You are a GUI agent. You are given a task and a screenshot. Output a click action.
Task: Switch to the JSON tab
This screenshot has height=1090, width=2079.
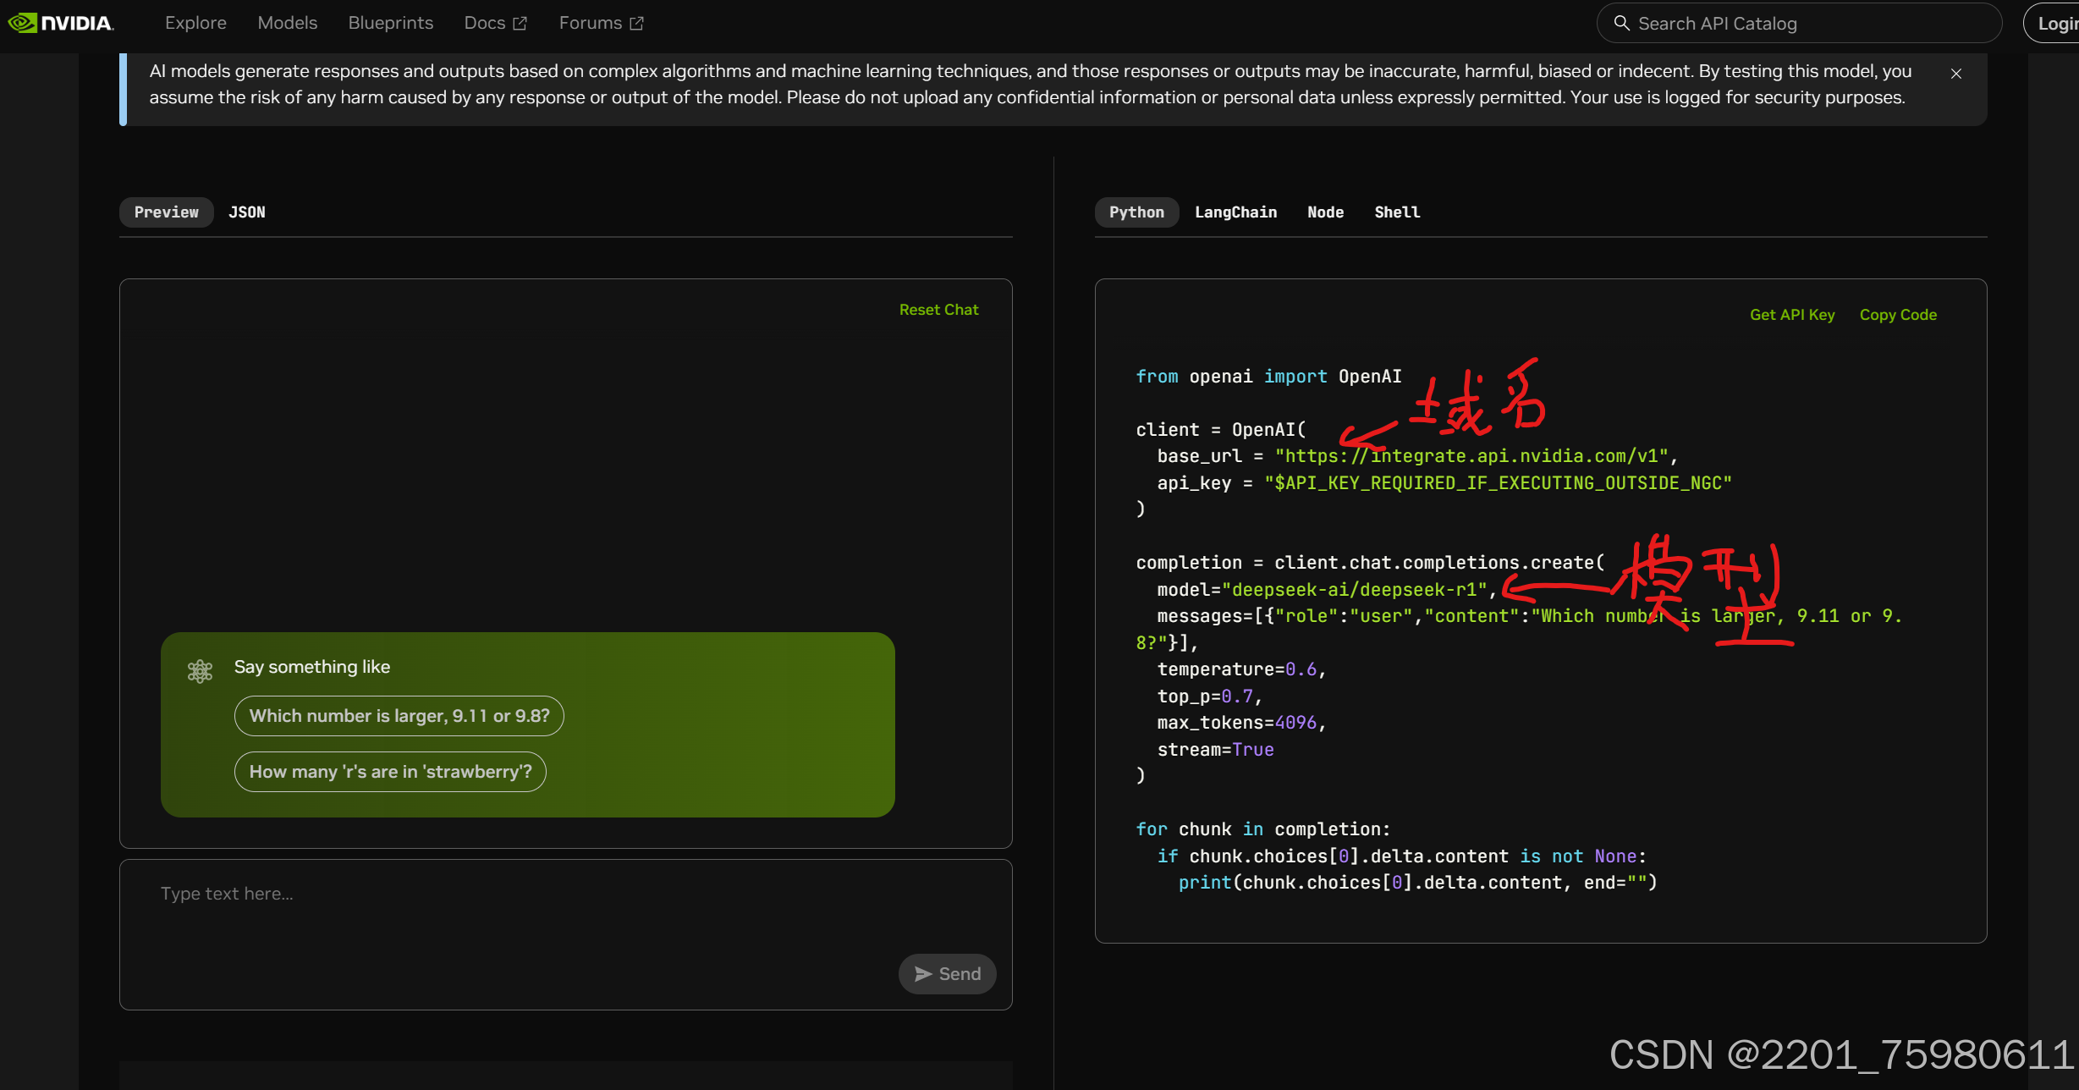coord(246,212)
